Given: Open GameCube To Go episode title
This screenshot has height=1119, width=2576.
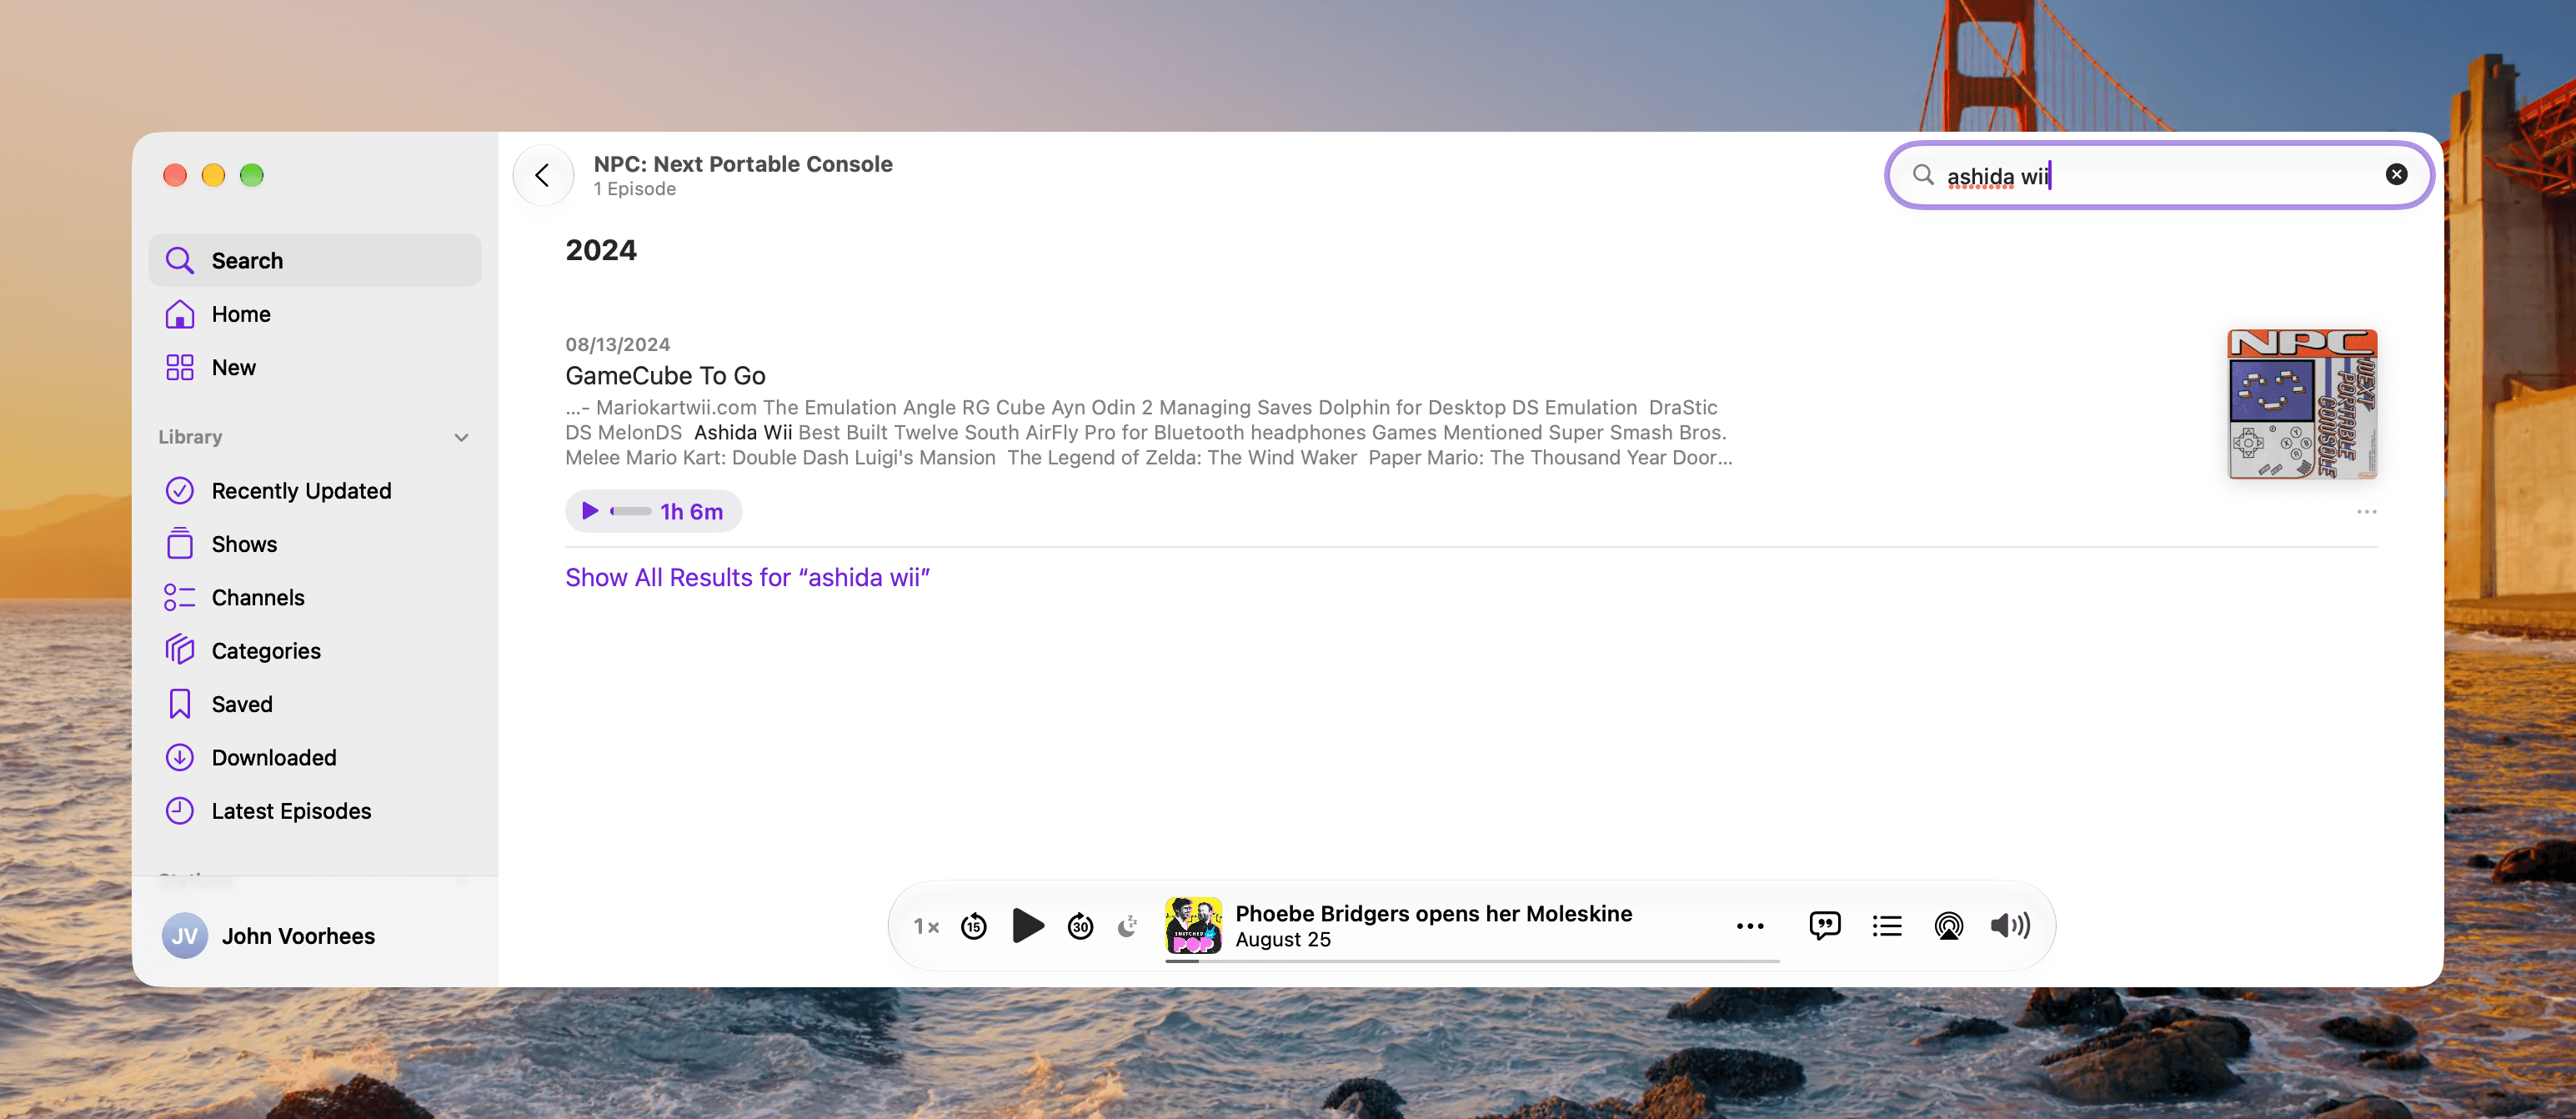Looking at the screenshot, I should [x=665, y=375].
